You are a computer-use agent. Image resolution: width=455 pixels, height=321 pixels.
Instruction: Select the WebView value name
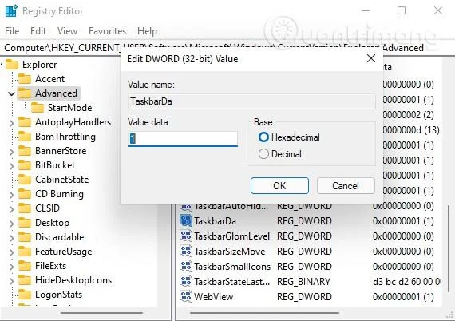(x=214, y=296)
